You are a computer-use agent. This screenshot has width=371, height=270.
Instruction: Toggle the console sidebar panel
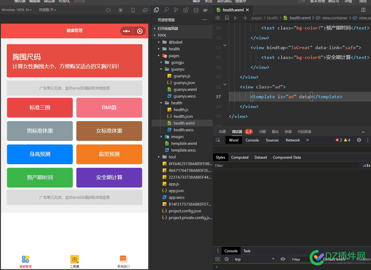[218, 259]
